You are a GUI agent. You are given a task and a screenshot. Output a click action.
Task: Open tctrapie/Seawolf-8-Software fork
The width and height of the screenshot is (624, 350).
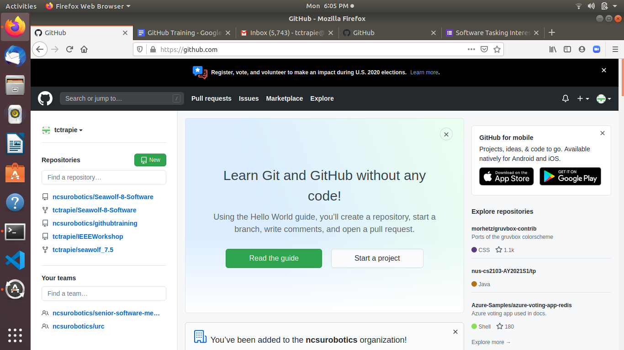click(95, 210)
